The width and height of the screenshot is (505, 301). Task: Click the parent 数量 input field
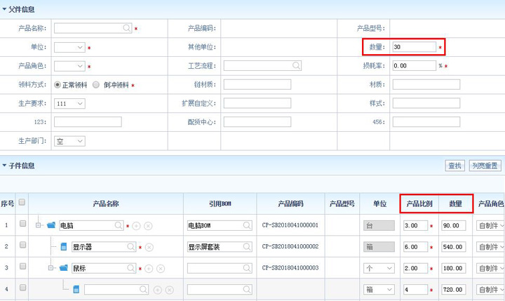click(x=413, y=47)
